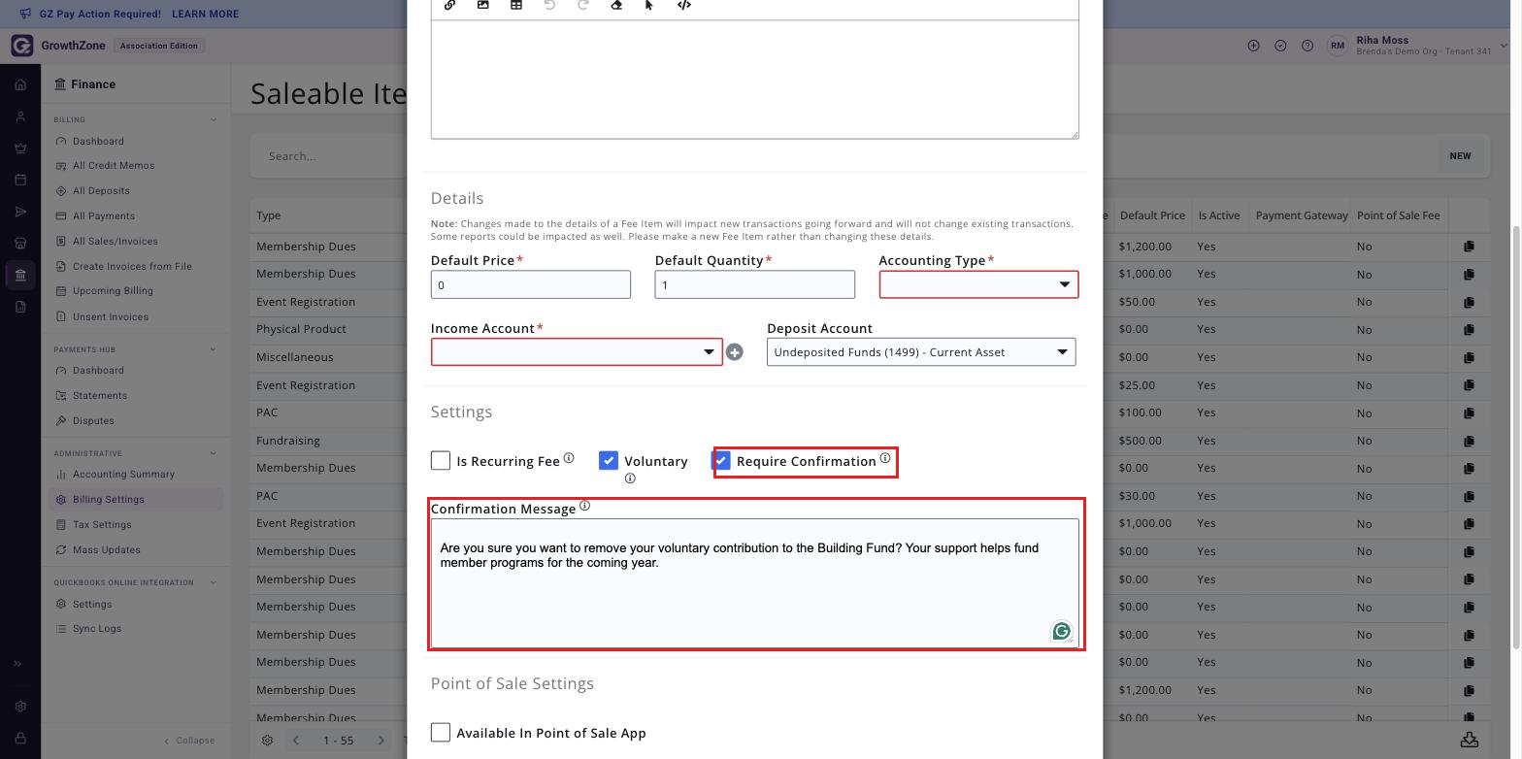
Task: Click the insert table icon in editor toolbar
Action: [516, 5]
